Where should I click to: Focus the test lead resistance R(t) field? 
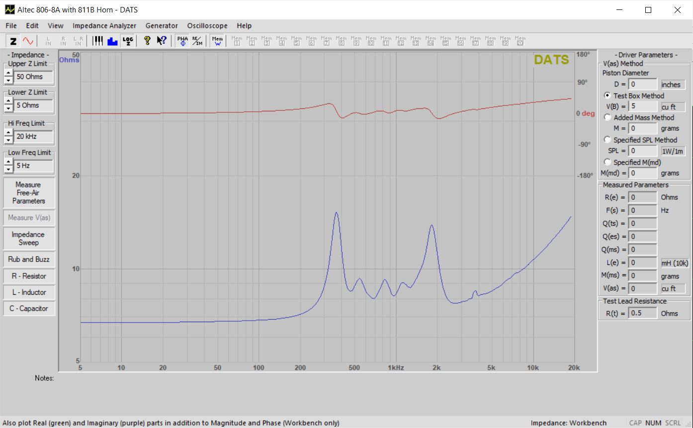(643, 313)
